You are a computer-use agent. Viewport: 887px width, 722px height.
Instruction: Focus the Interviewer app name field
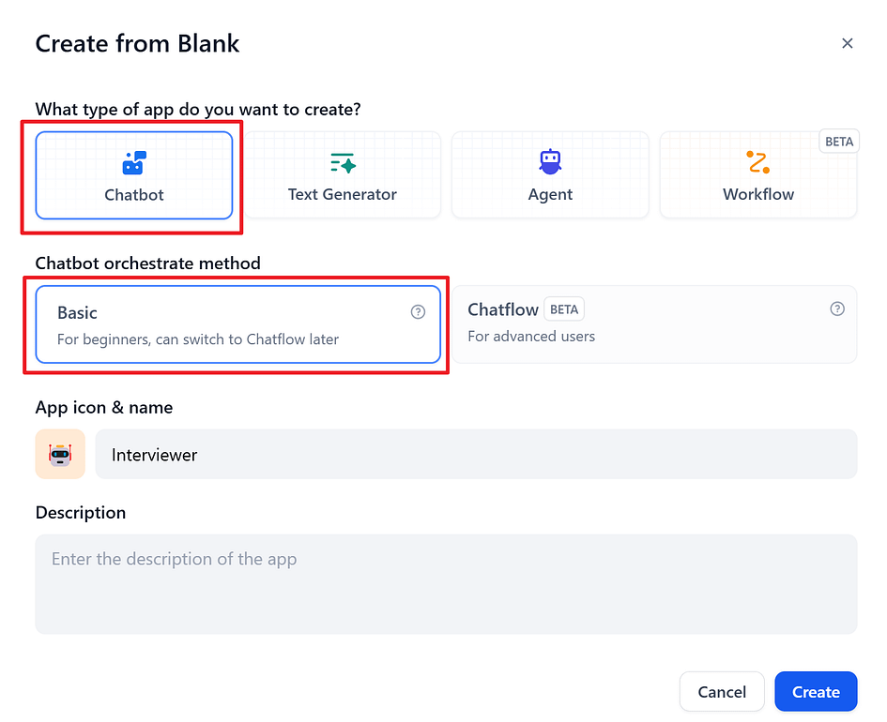coord(476,454)
